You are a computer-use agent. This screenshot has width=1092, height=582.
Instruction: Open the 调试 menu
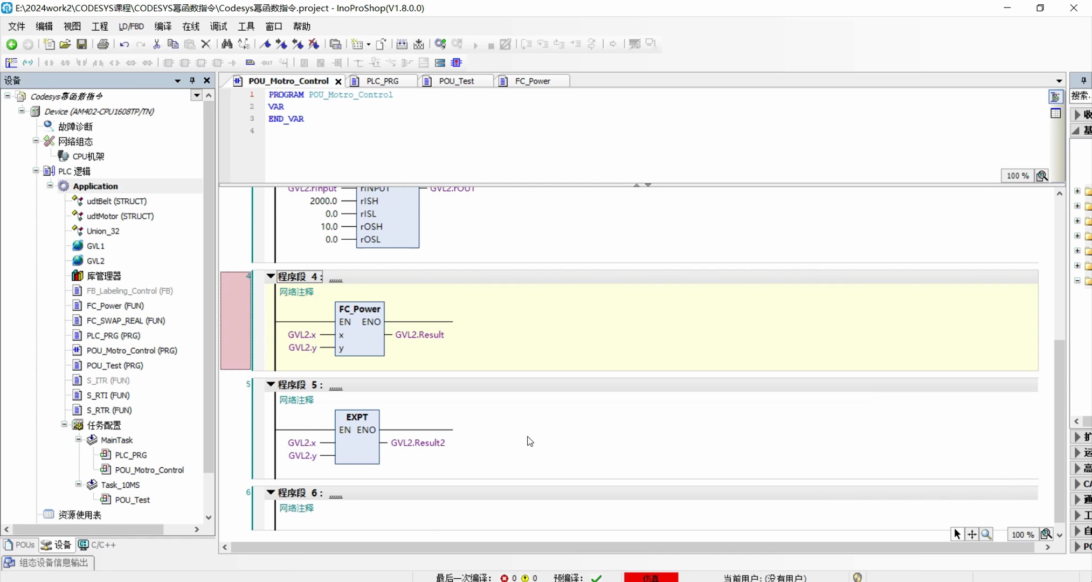(x=218, y=26)
